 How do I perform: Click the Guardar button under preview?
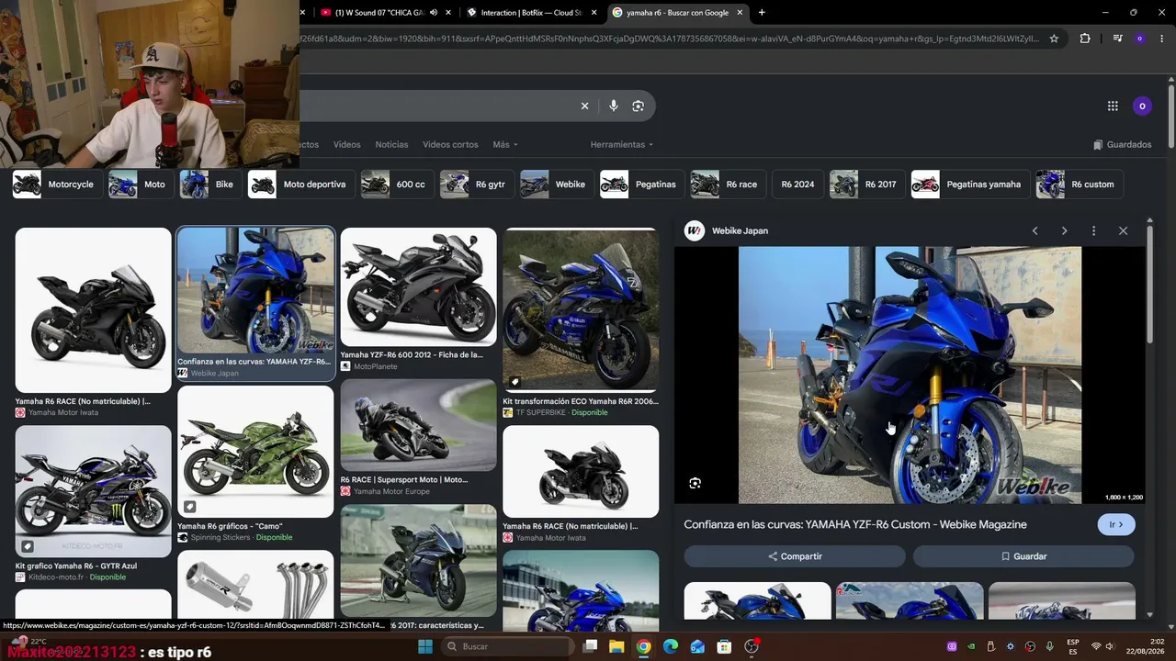1023,556
